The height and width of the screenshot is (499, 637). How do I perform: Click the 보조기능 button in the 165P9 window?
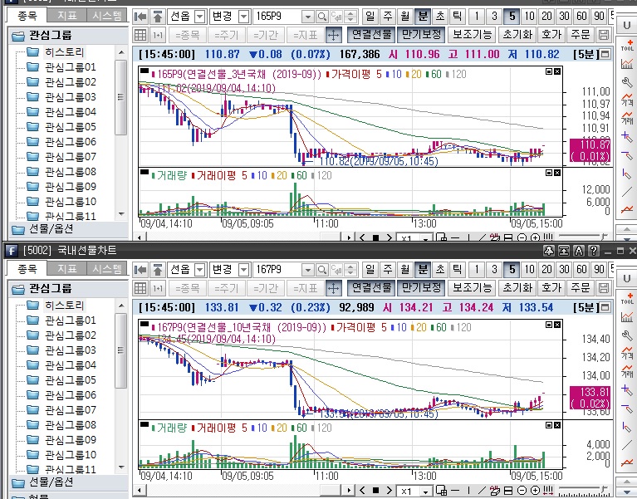pos(472,35)
